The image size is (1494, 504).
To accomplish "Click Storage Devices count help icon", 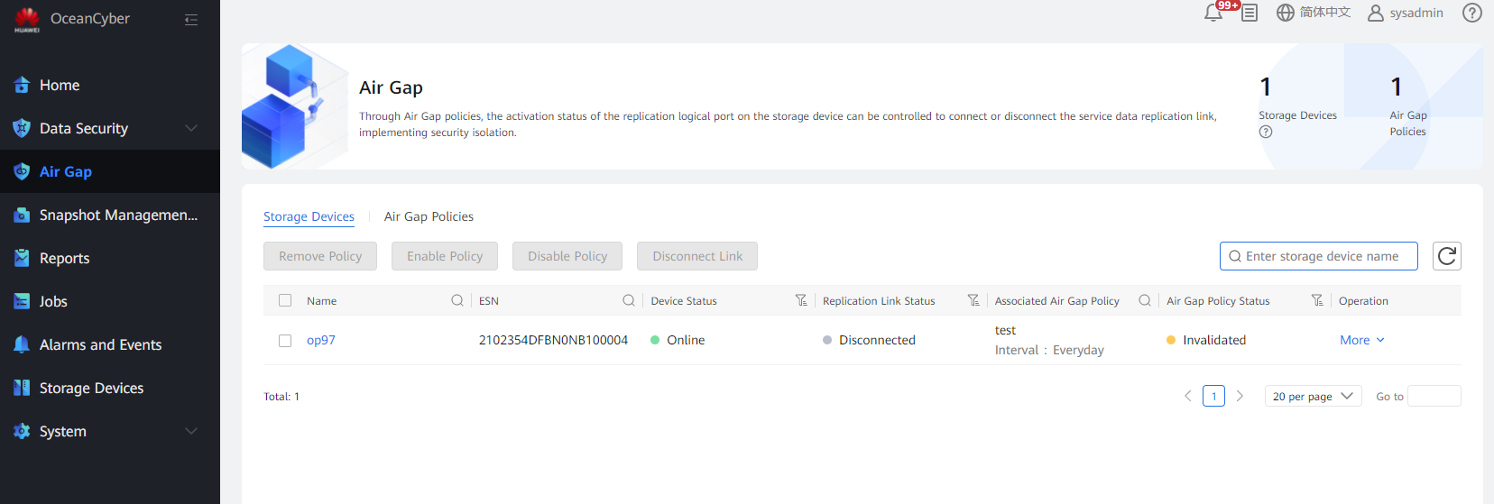I will pyautogui.click(x=1266, y=132).
